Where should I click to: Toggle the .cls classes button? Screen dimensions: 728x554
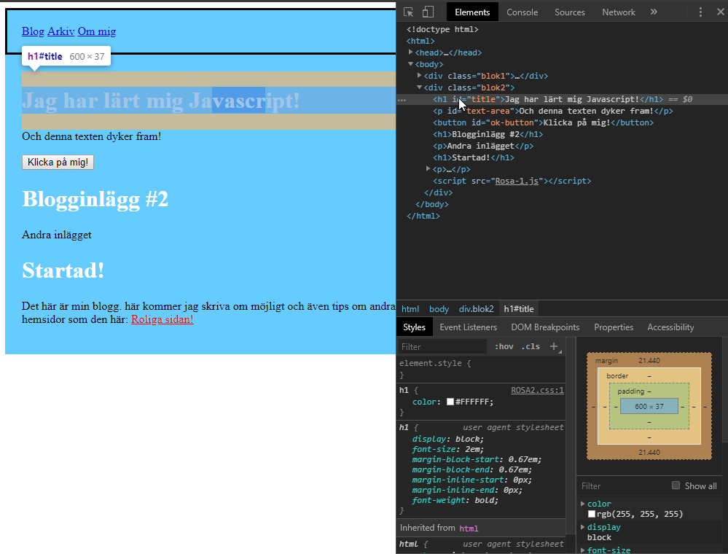pos(531,346)
